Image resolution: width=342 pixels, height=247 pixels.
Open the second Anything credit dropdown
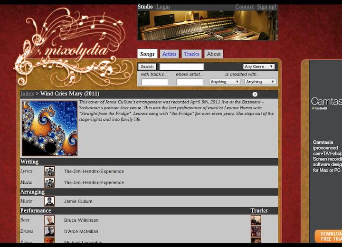(260, 82)
